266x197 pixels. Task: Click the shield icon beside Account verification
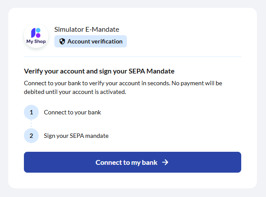point(62,41)
